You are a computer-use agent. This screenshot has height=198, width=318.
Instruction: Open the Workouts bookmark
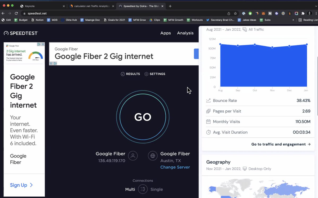(195, 20)
